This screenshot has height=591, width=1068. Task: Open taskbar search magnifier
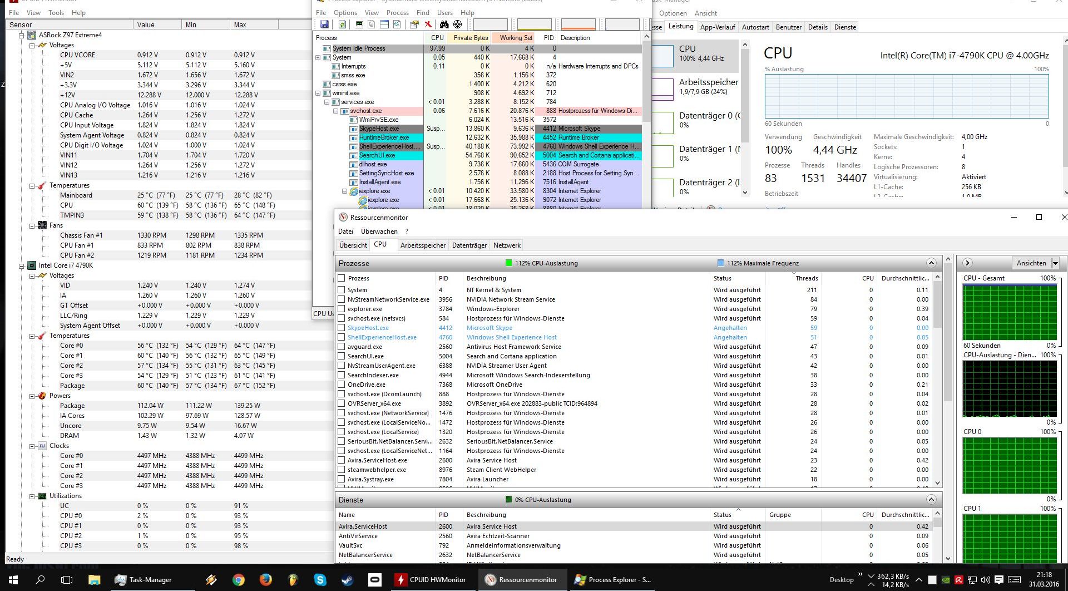coord(40,580)
